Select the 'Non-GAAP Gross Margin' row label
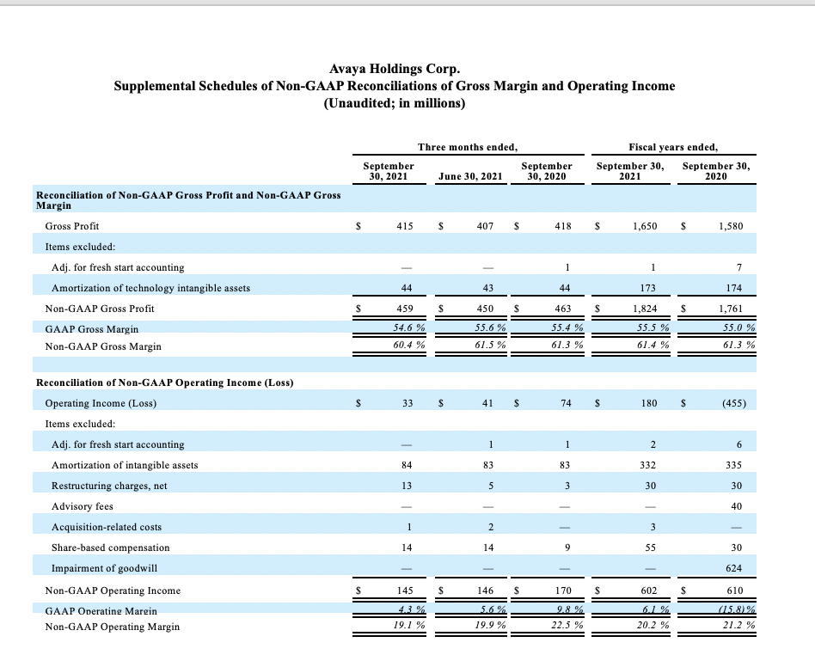This screenshot has width=815, height=667. tap(103, 346)
